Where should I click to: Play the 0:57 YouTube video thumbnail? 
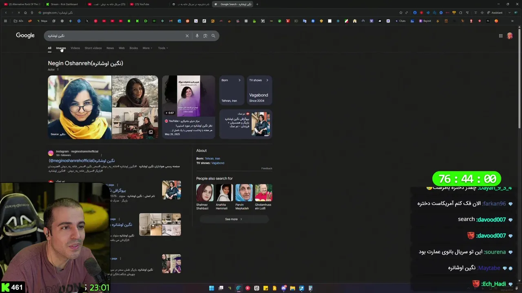pos(188,96)
